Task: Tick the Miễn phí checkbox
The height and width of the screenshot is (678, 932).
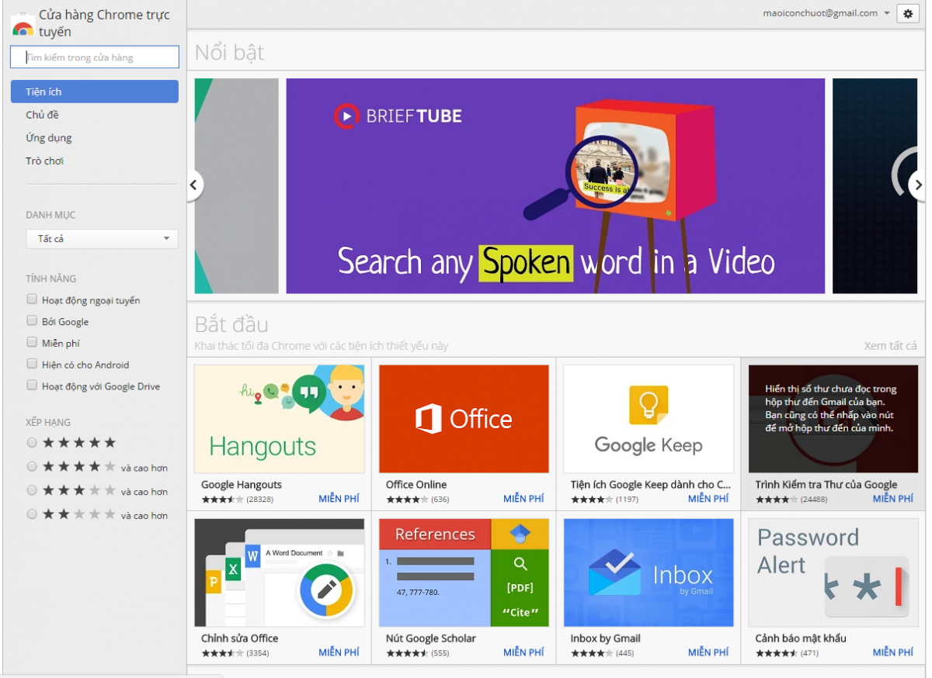Action: (x=32, y=343)
